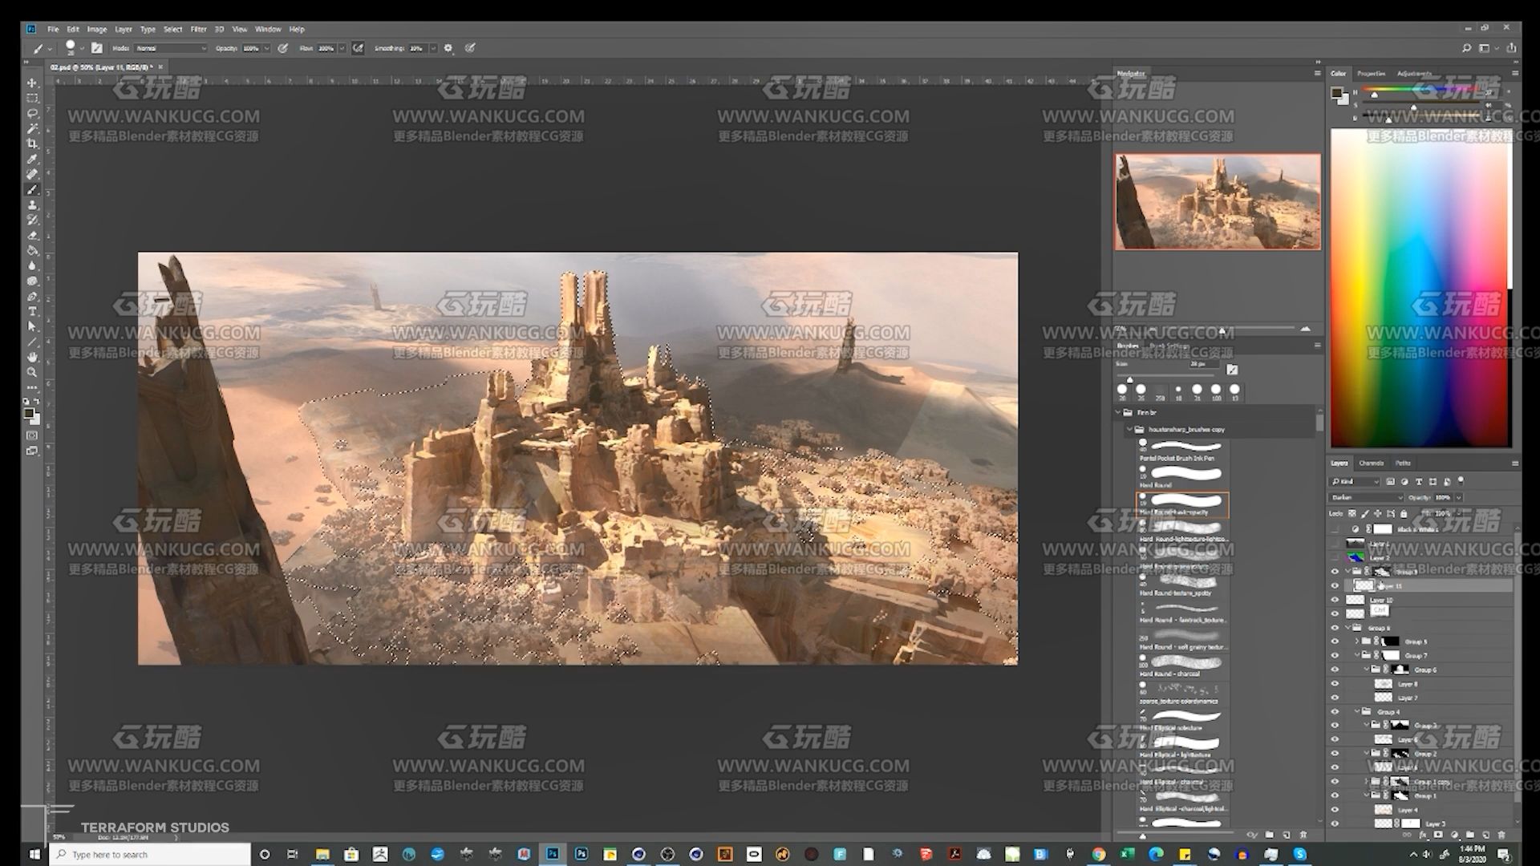The height and width of the screenshot is (866, 1540).
Task: Hide the Group 4 folder
Action: [1335, 711]
